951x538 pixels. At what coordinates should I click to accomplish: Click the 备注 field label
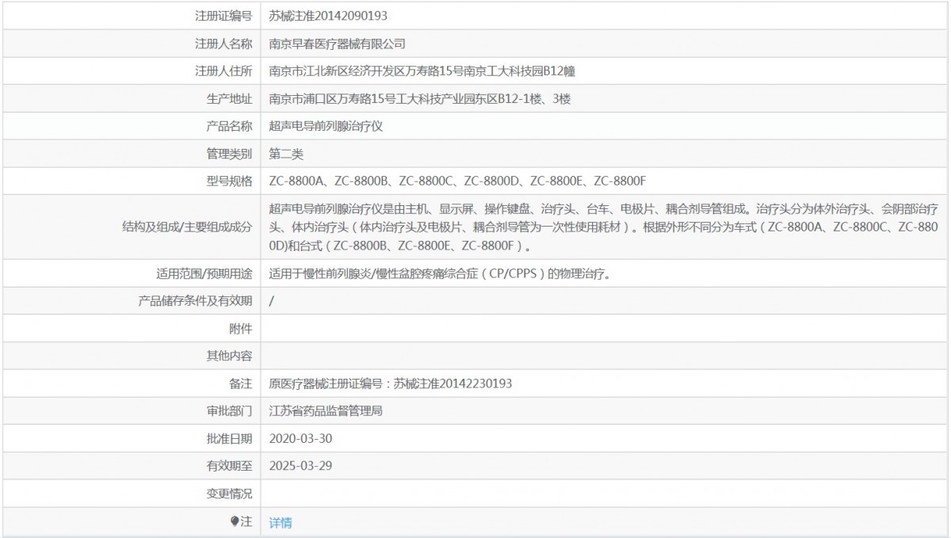241,383
